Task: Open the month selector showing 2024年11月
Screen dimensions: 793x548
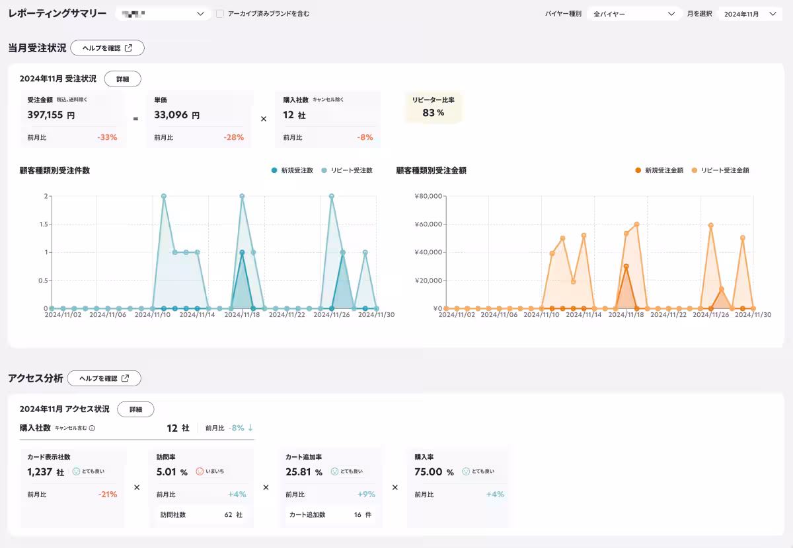Action: [750, 13]
